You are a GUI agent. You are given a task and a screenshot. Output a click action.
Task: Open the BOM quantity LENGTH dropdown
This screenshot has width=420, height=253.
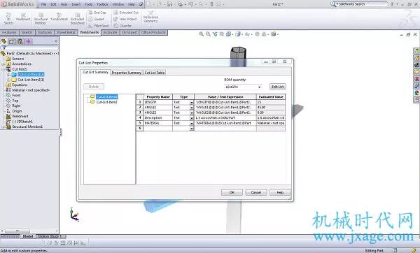[243, 87]
